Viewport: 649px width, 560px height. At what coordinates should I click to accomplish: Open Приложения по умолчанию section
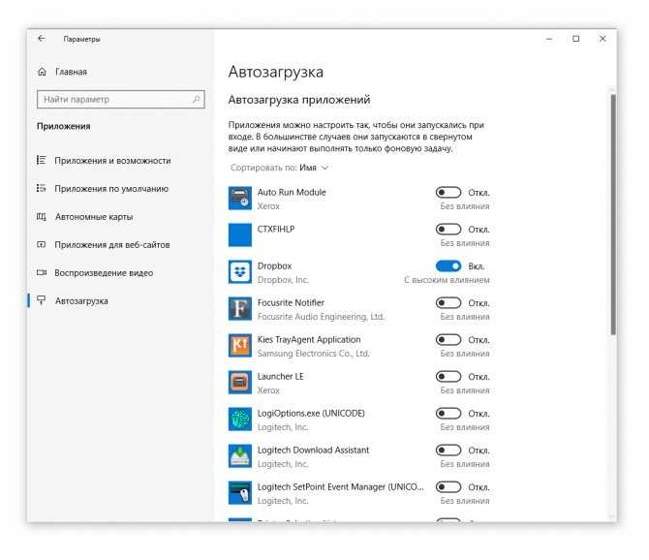pos(111,189)
